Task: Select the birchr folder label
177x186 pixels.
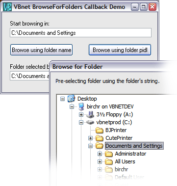Action: [122, 169]
